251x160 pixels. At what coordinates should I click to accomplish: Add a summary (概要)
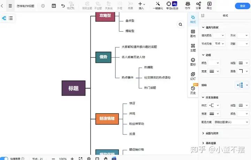pyautogui.click(x=130, y=6)
